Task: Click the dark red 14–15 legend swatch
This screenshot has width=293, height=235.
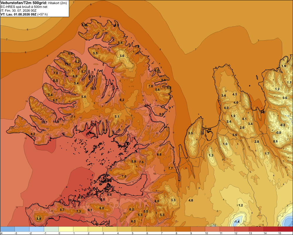Action: coord(271,229)
